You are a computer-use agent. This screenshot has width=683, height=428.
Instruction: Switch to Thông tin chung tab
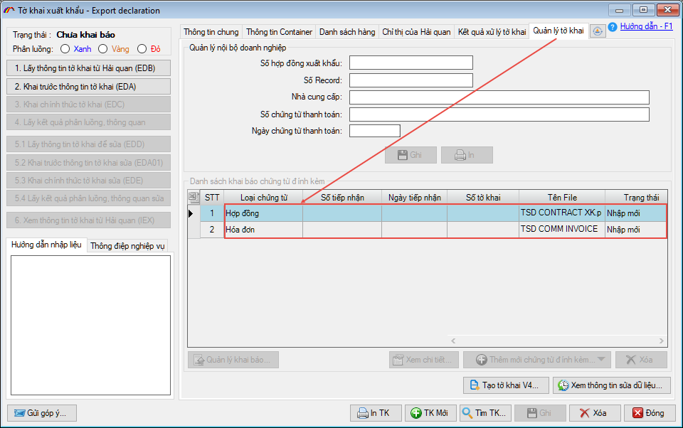click(211, 32)
